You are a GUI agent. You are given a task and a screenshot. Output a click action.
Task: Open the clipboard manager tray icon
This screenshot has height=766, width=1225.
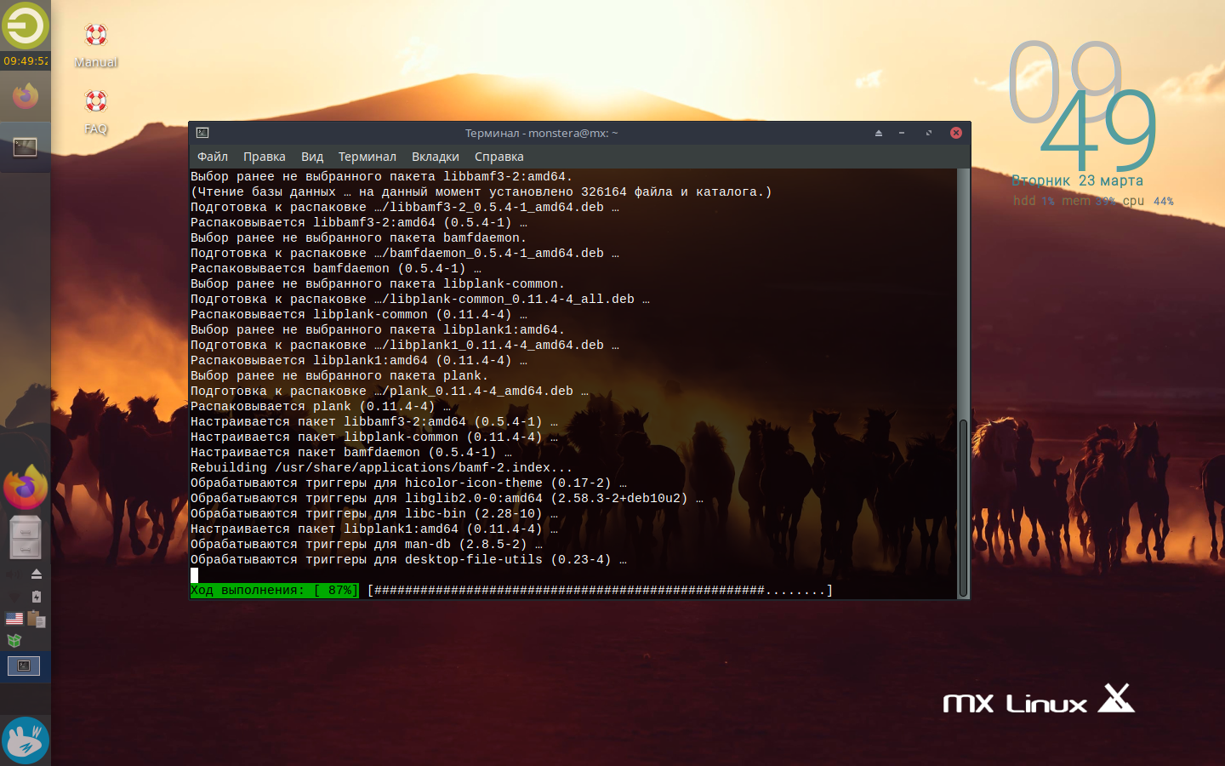[36, 619]
